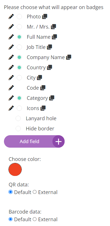
Task: Click the pencil icon for the Code field
Action: 11,88
